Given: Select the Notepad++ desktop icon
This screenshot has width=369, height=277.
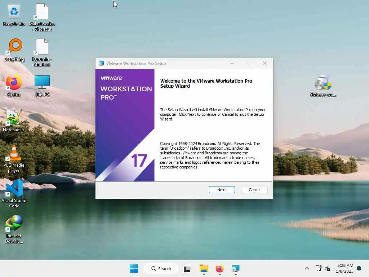Looking at the screenshot, I should [x=14, y=120].
